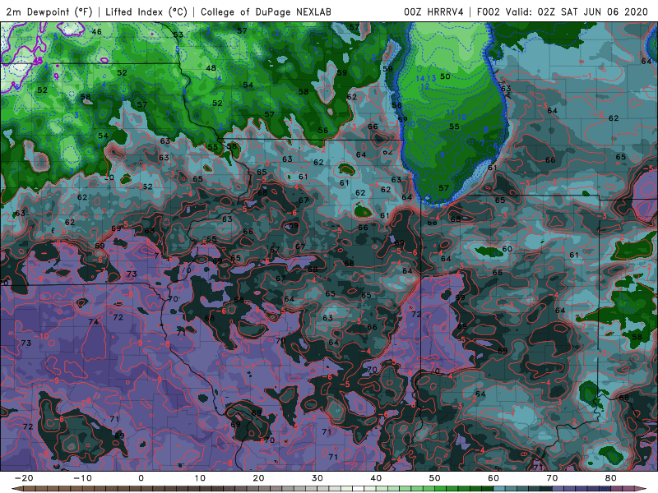Click the 10 label on the color scale
658x493 pixels.
[200, 478]
